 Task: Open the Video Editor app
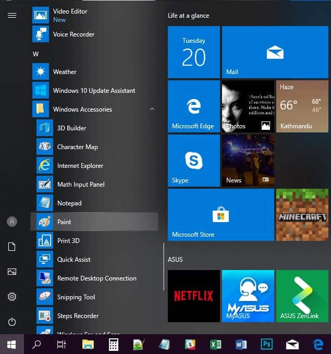(95, 15)
